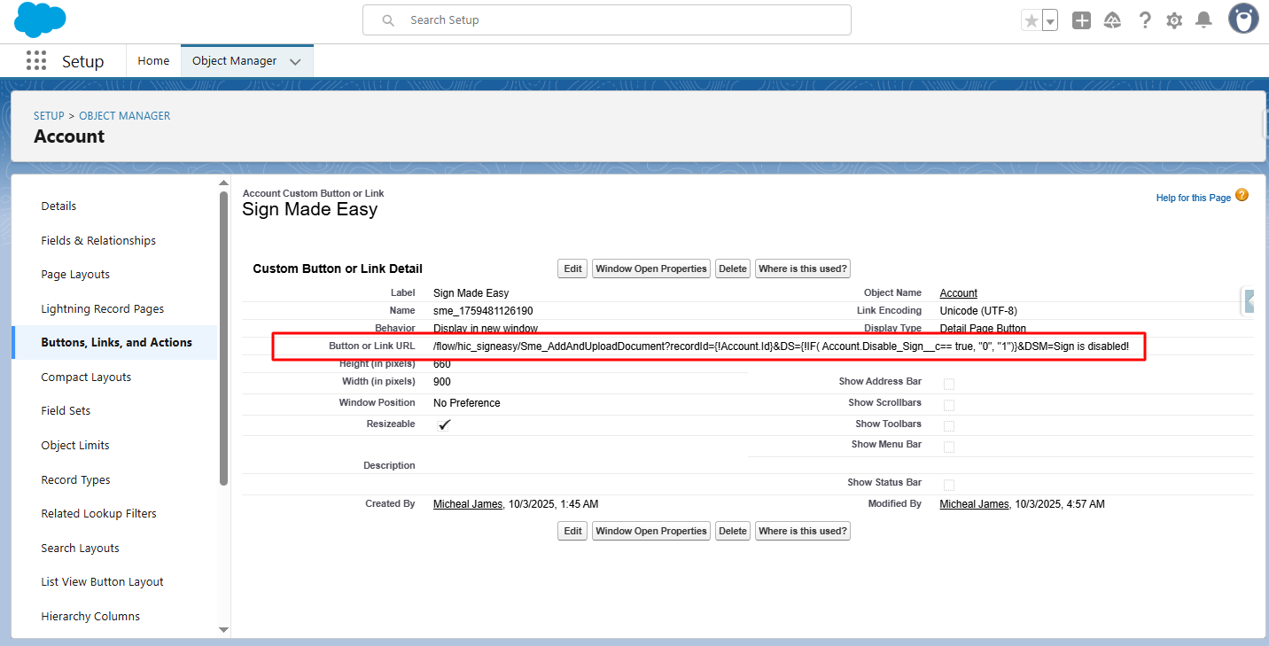Image resolution: width=1269 pixels, height=646 pixels.
Task: Open the Global Actions plus icon
Action: (1081, 20)
